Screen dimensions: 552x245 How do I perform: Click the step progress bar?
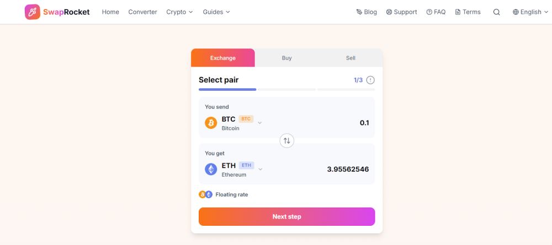286,89
